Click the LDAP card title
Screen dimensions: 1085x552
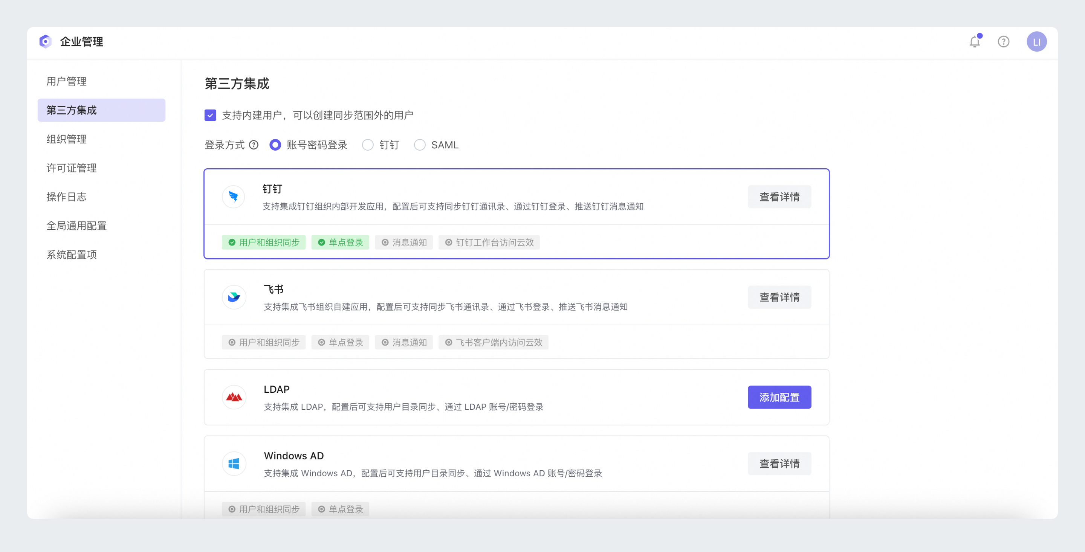click(277, 389)
